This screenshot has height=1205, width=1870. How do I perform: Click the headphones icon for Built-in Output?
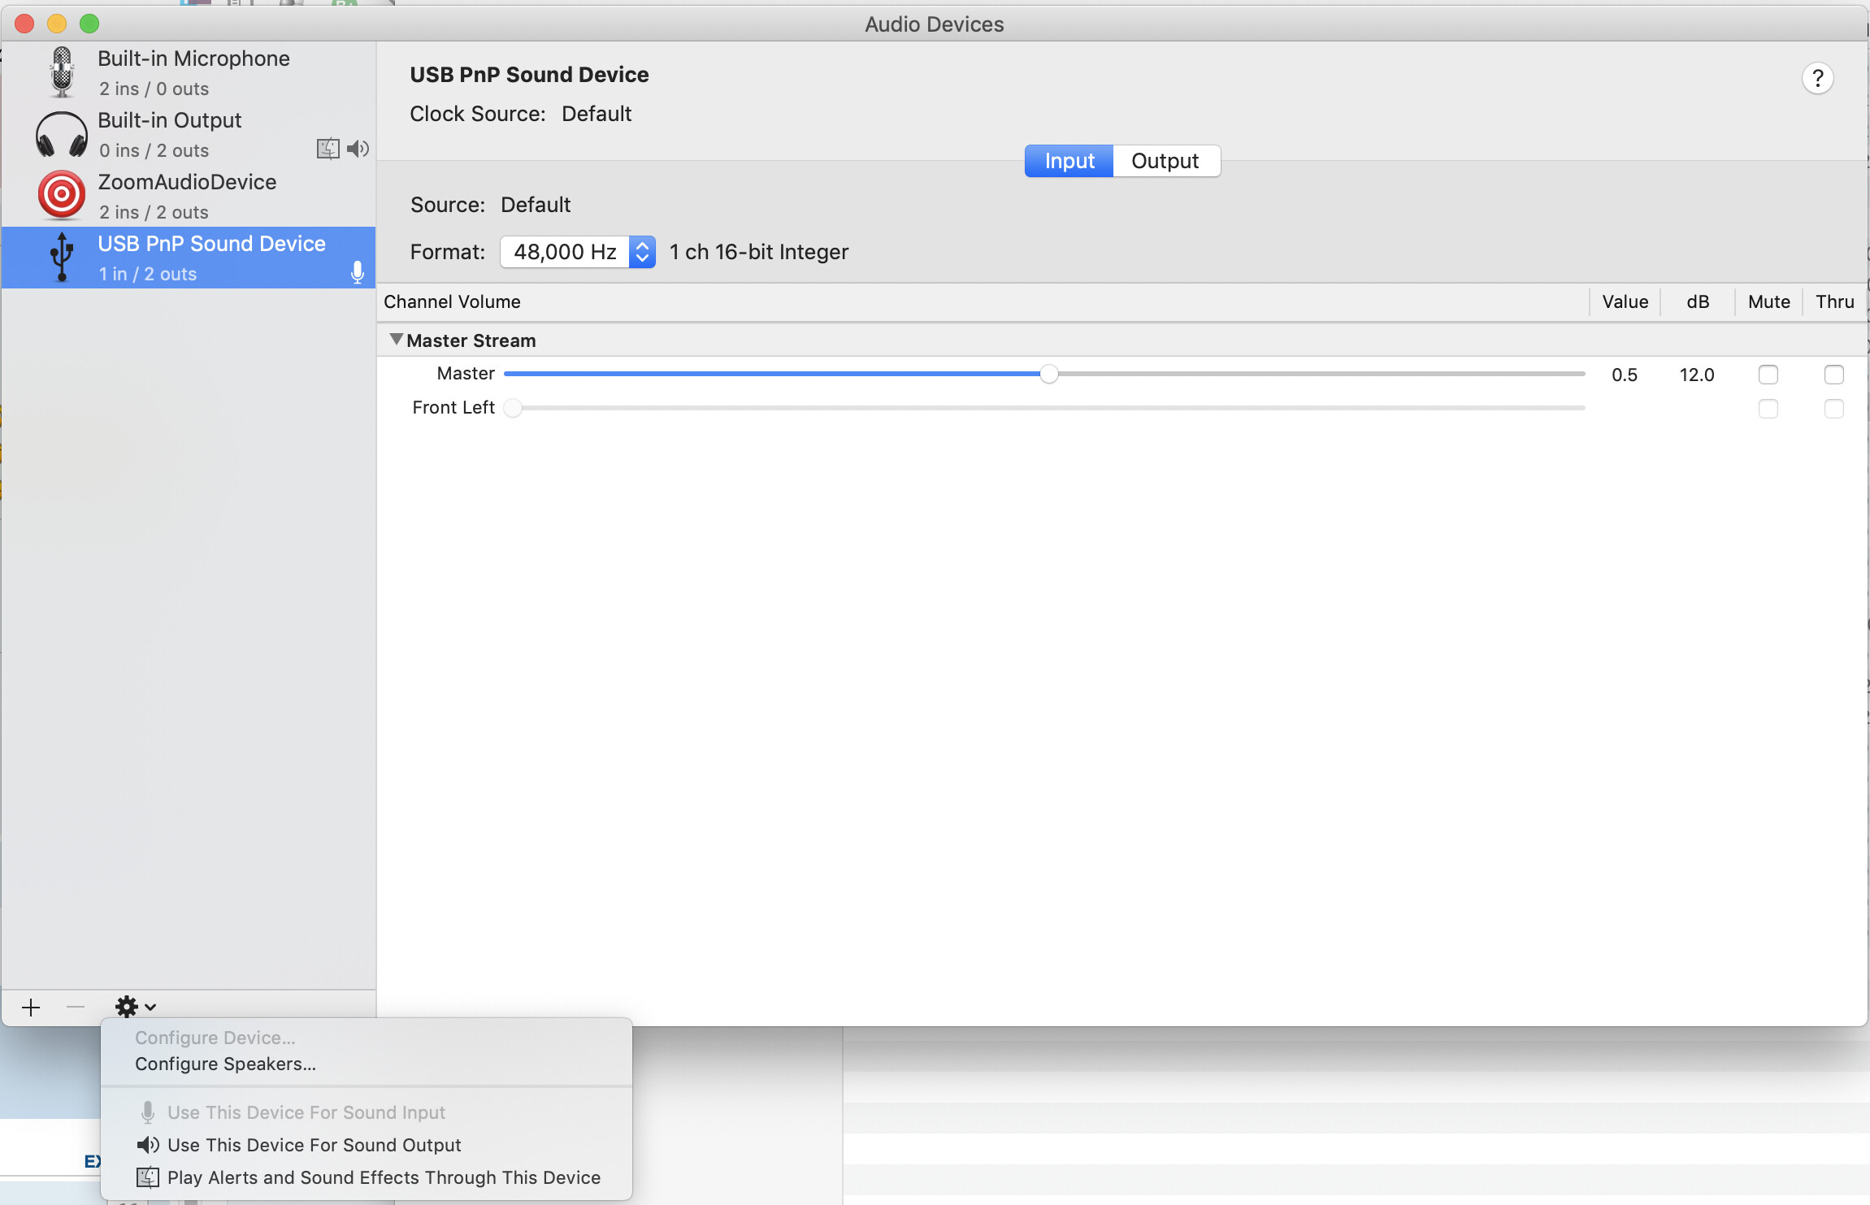click(61, 133)
